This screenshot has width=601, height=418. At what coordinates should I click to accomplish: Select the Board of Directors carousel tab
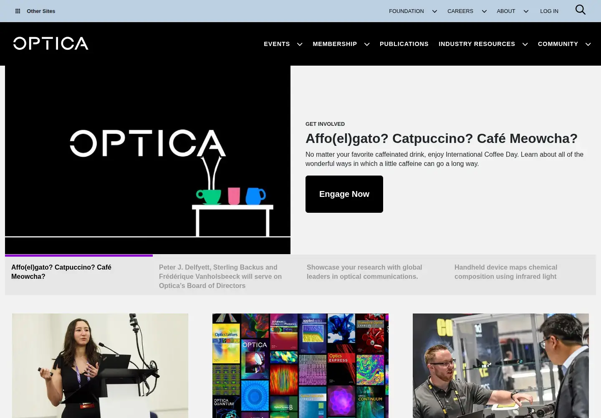(227, 275)
